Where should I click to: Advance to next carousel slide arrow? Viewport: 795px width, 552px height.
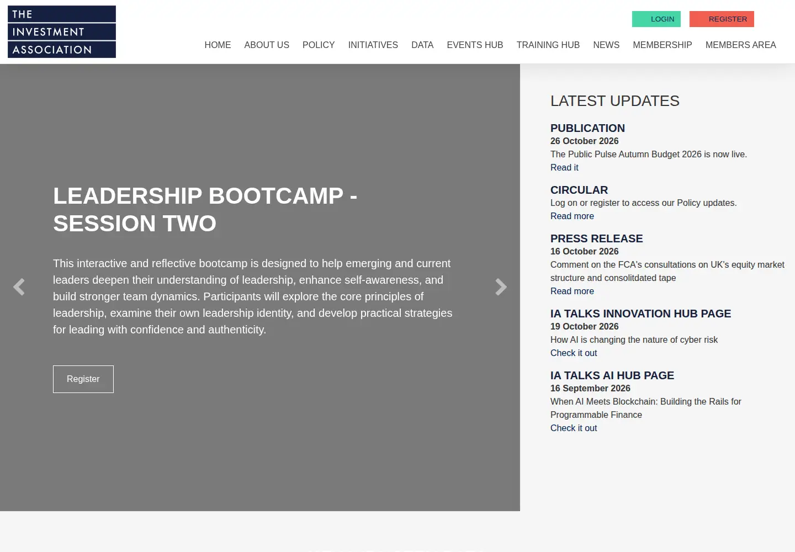501,287
